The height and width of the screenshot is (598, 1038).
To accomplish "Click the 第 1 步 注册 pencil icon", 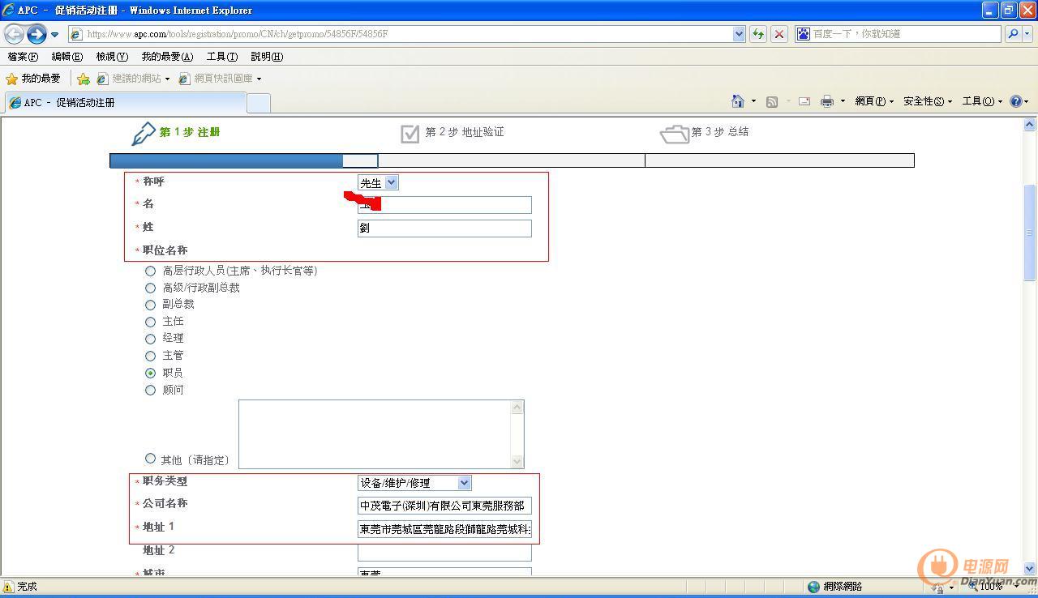I will (x=143, y=133).
